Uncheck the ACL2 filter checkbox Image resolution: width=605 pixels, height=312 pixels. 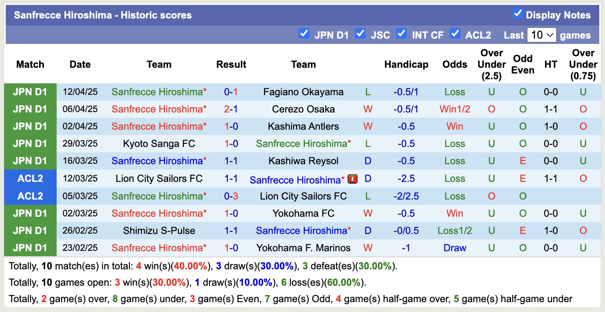(x=456, y=34)
